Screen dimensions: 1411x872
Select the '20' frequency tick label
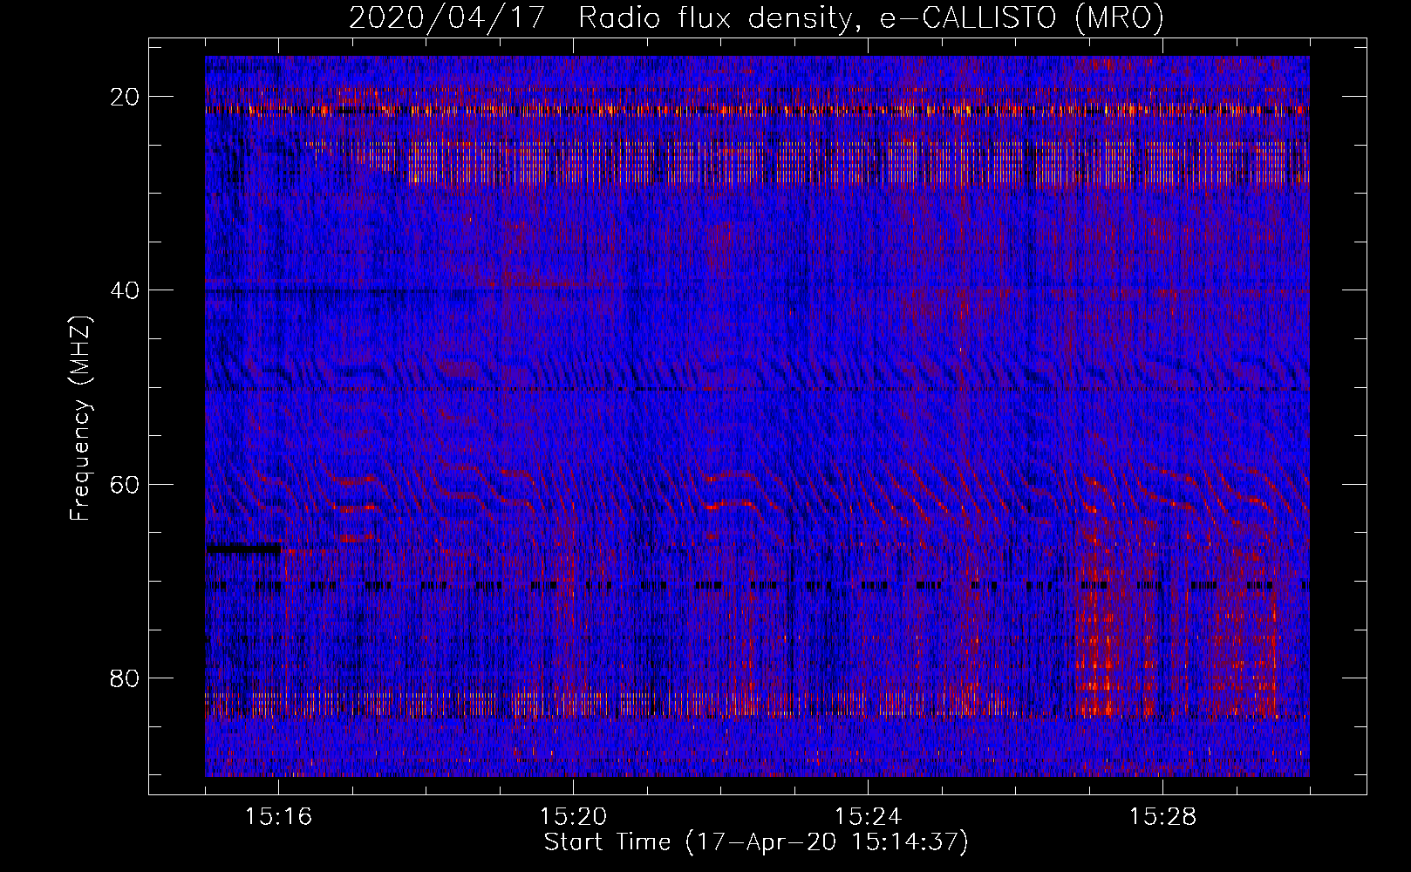(x=126, y=97)
